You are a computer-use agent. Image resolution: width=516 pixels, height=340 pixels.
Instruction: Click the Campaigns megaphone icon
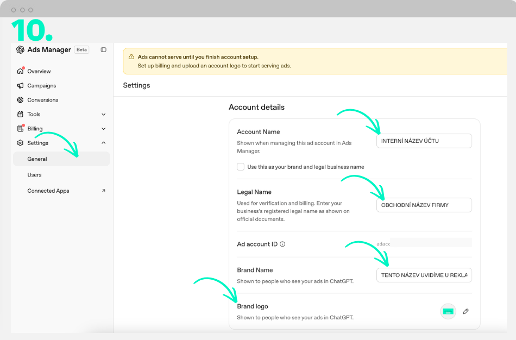tap(21, 86)
